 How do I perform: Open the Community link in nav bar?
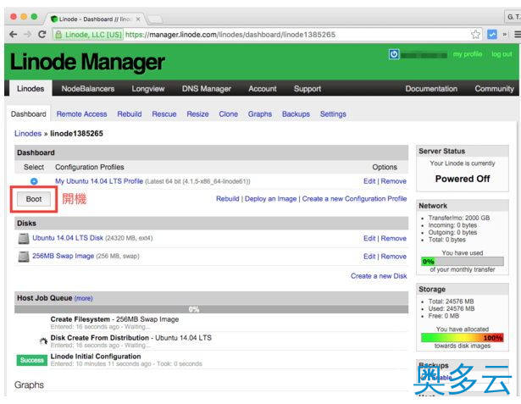494,89
